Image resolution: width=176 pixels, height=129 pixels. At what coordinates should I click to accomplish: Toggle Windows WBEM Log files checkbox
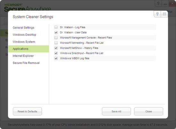tap(56, 58)
